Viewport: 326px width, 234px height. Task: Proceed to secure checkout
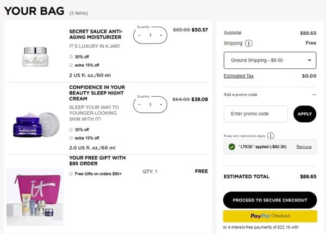[269, 200]
